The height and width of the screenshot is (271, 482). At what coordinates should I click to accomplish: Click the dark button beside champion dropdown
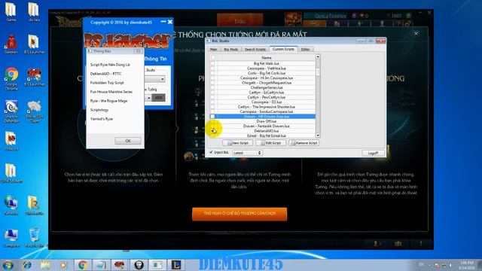pos(159,98)
